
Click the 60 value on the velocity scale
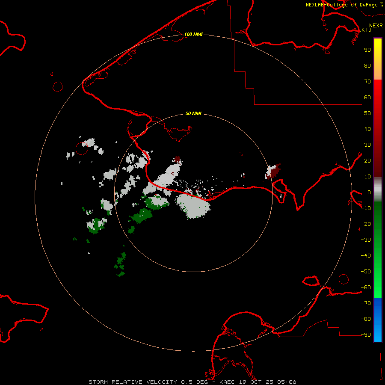click(x=367, y=97)
